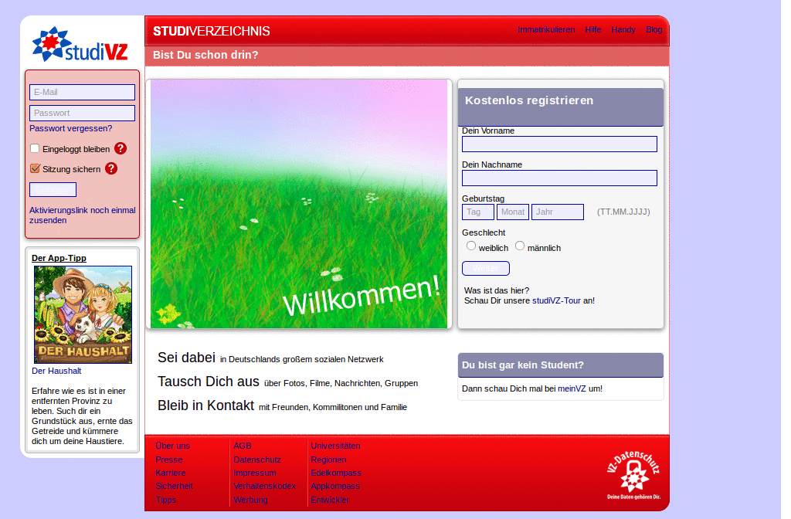The width and height of the screenshot is (791, 519).
Task: Open the studiVZ-Tour link
Action: 556,300
